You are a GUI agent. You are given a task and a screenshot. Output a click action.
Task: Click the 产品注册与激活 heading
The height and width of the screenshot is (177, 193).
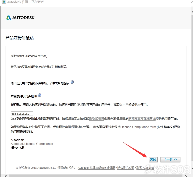tap(20, 38)
